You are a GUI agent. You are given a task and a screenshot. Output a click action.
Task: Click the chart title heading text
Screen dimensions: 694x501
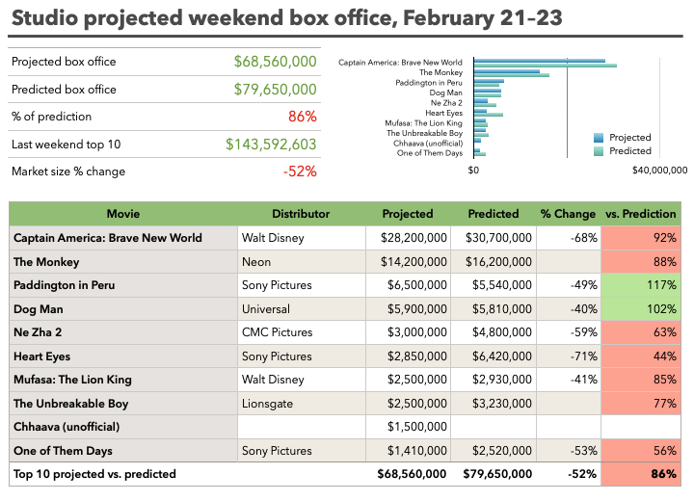(287, 18)
